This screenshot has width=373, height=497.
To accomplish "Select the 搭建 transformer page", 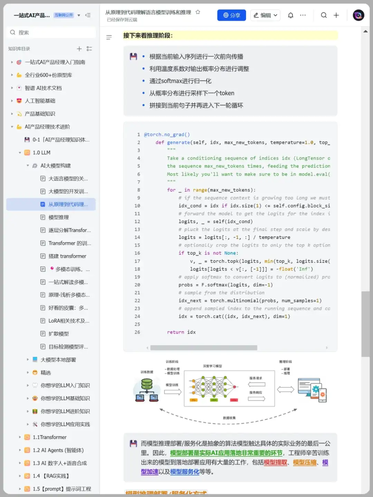I will (67, 256).
